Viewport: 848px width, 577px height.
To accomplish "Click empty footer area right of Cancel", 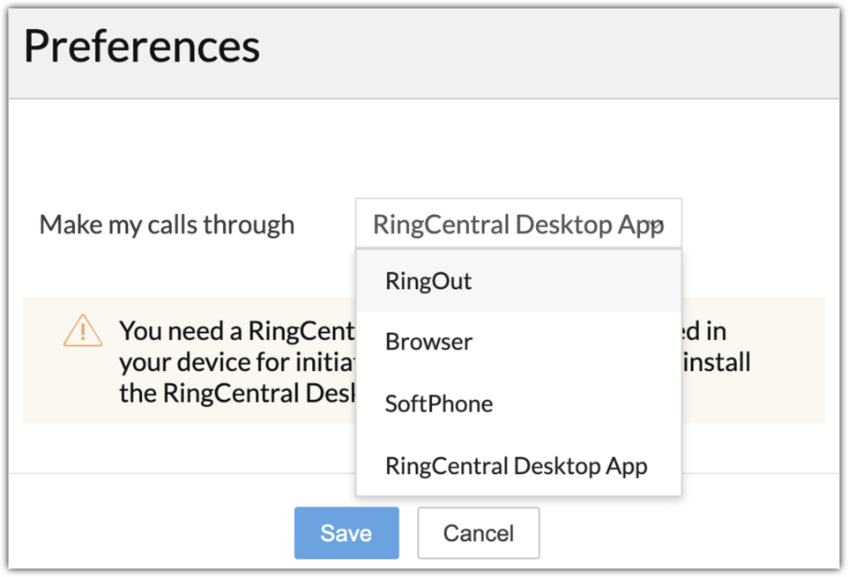I will coord(688,533).
